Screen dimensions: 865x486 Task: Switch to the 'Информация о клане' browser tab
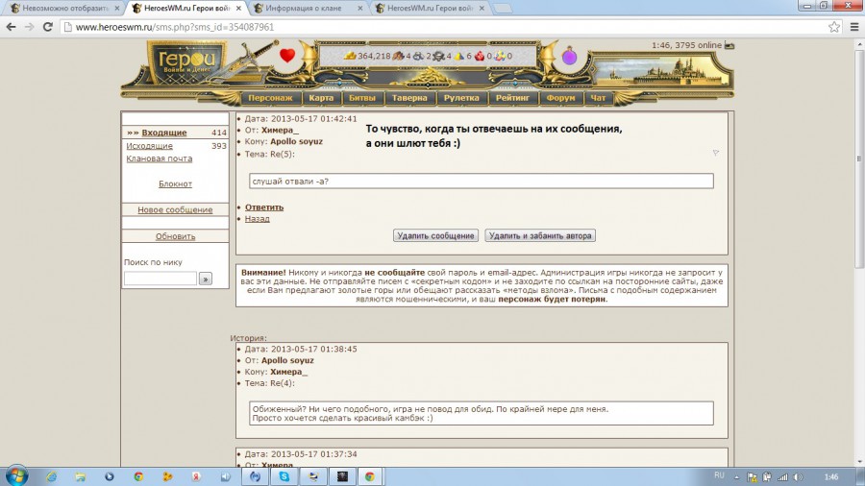pyautogui.click(x=308, y=9)
